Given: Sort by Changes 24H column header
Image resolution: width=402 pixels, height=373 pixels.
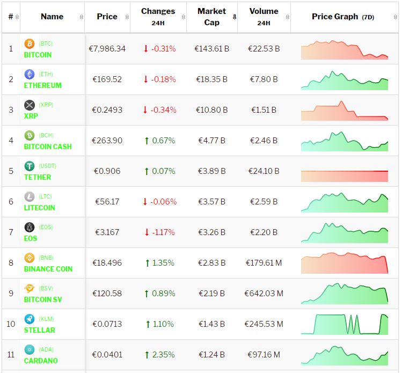Looking at the screenshot, I should [x=158, y=17].
